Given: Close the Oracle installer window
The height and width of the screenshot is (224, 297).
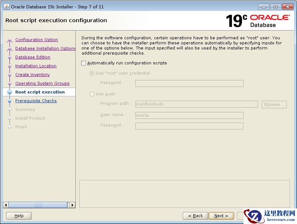Looking at the screenshot, I should [x=288, y=7].
